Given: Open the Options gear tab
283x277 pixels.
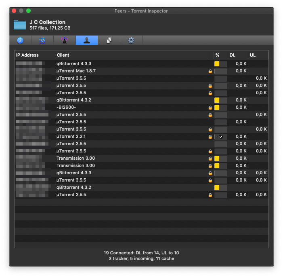Looking at the screenshot, I should 131,40.
